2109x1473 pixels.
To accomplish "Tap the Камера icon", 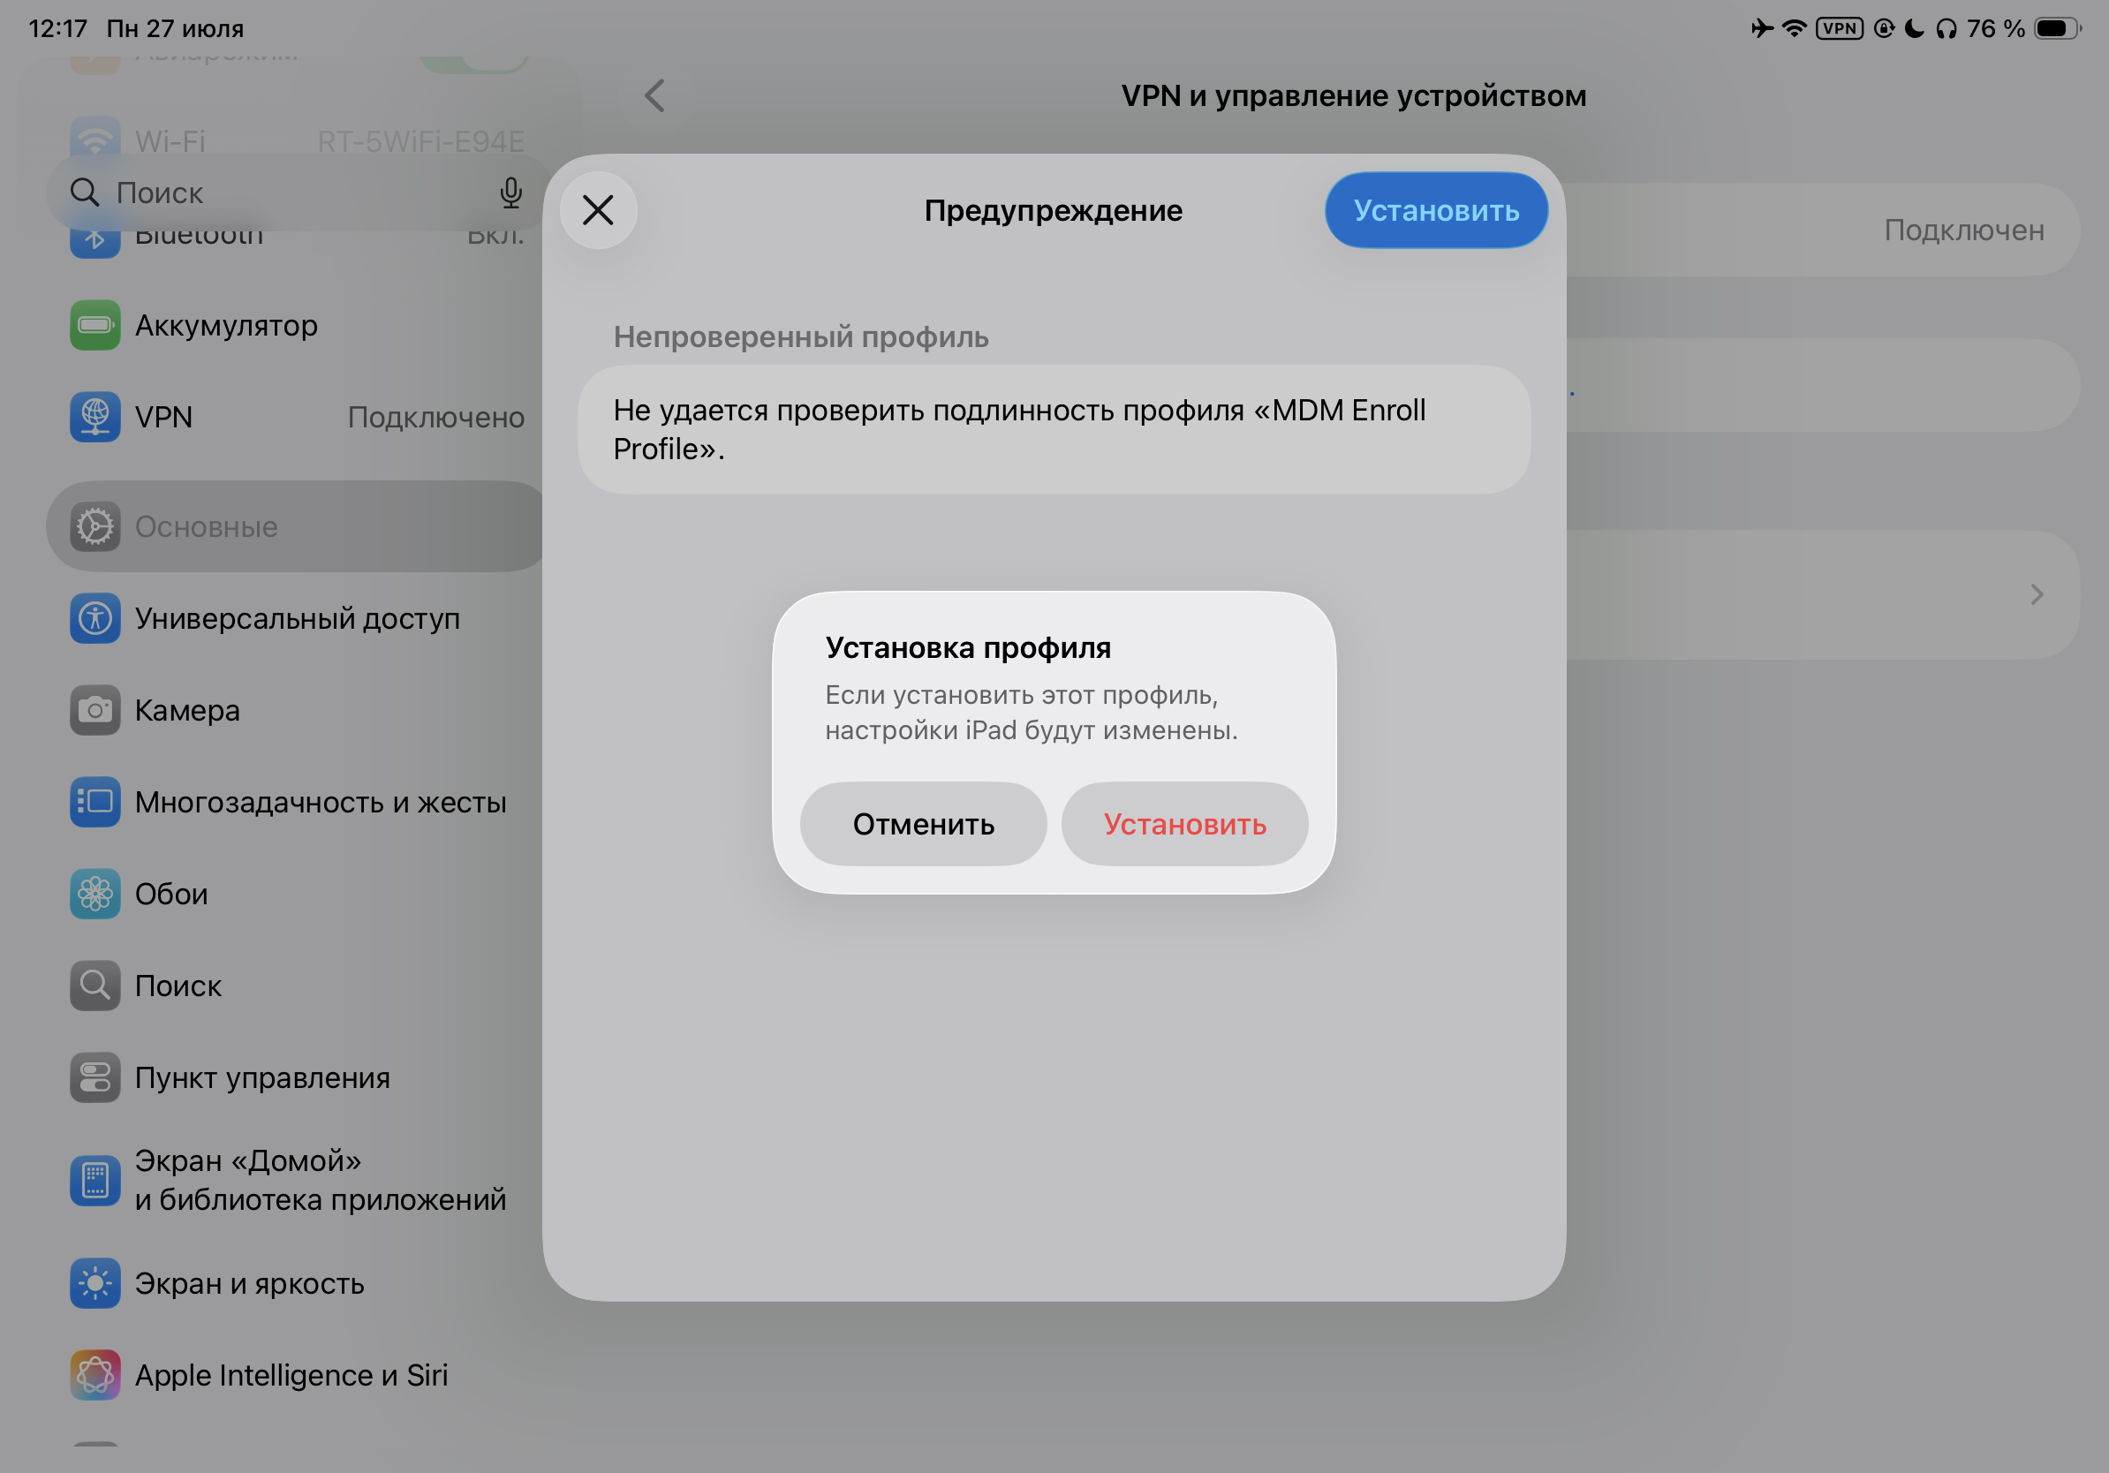I will click(x=95, y=711).
